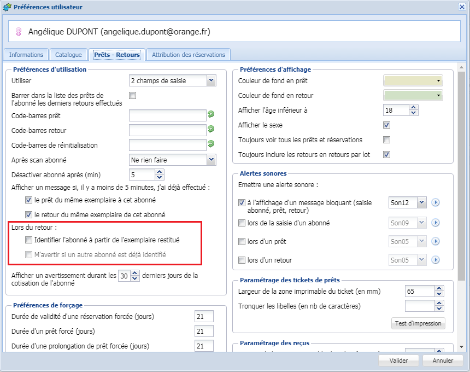Click the green refresh icon beside Code-barres prêt

[211, 114]
